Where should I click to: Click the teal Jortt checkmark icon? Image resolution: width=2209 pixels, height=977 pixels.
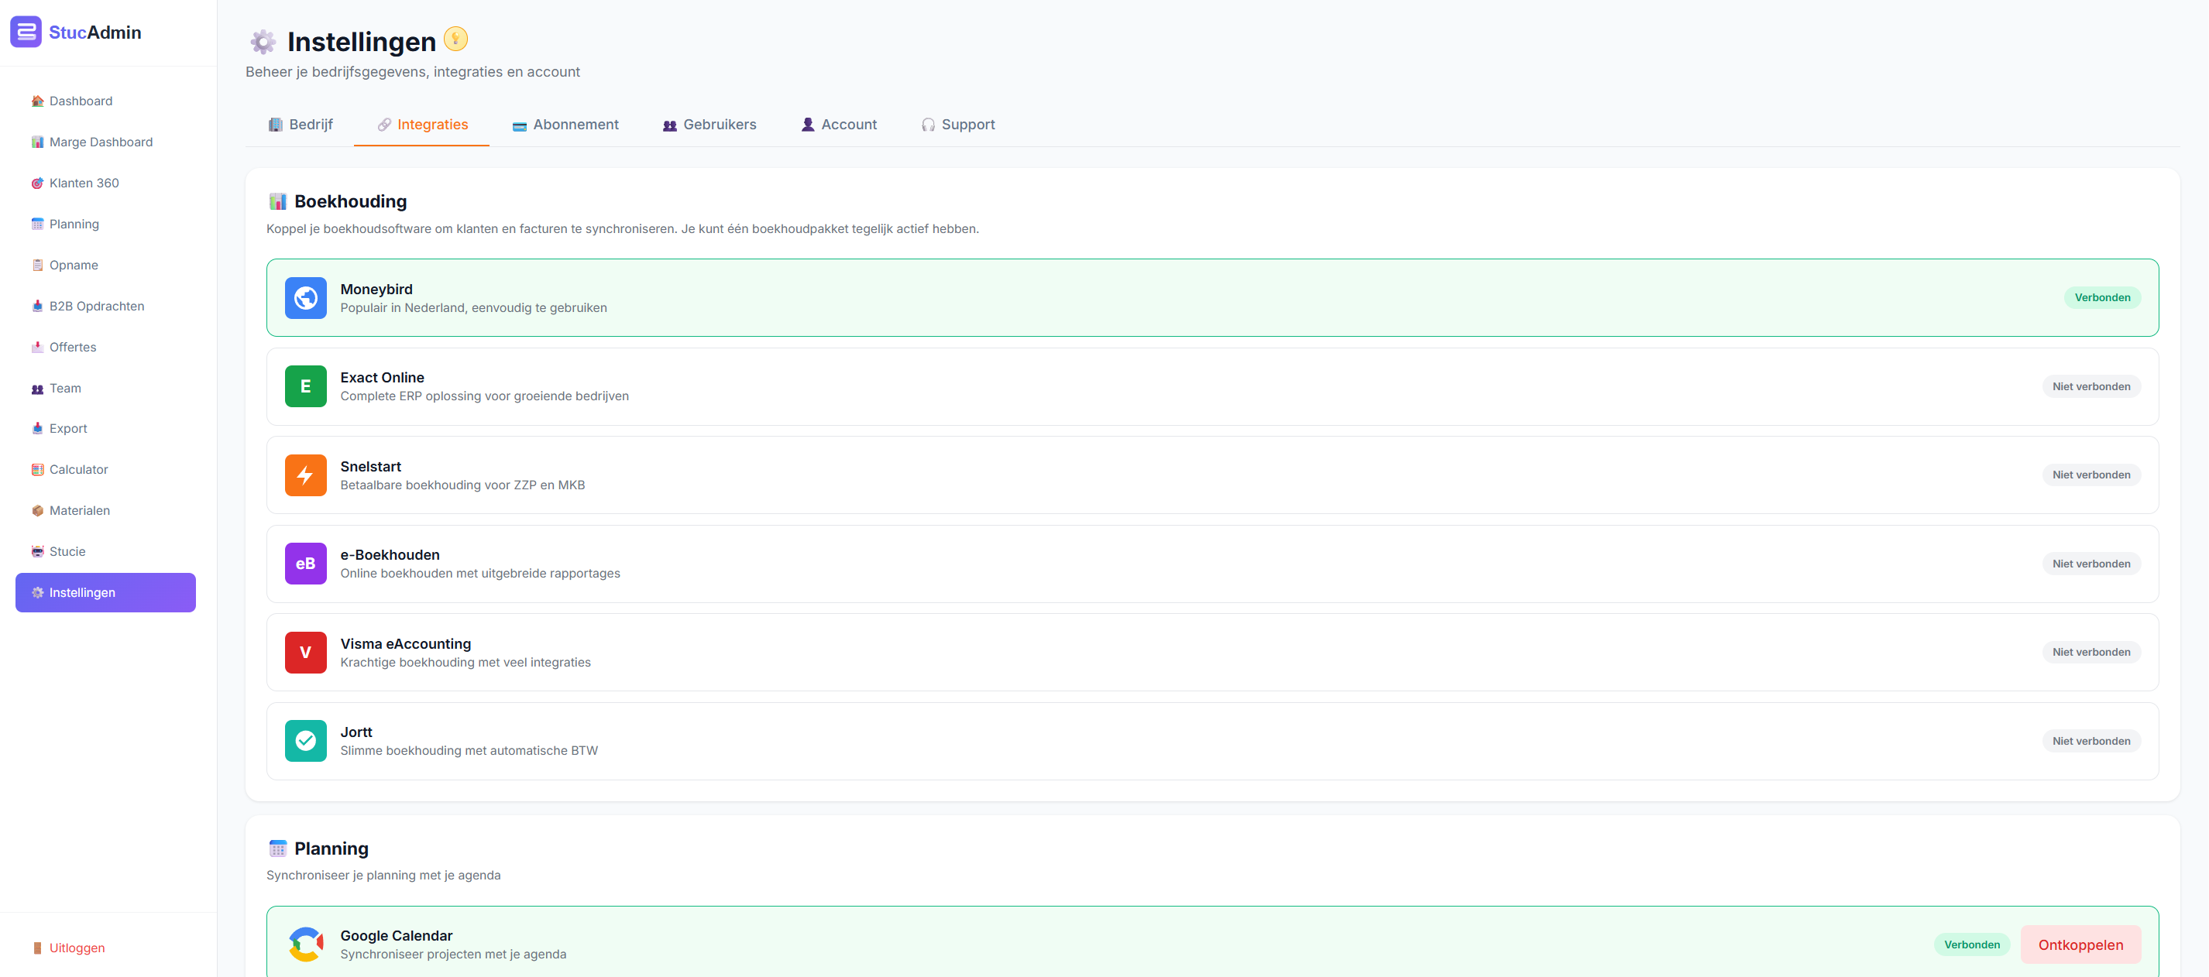point(305,740)
